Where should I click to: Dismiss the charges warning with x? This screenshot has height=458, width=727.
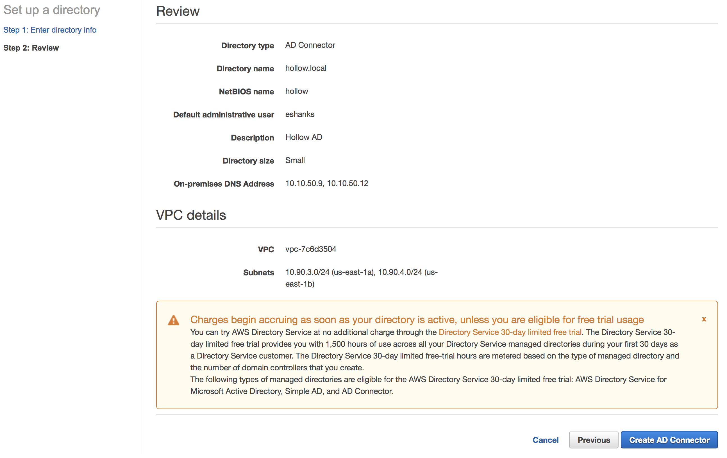[704, 319]
